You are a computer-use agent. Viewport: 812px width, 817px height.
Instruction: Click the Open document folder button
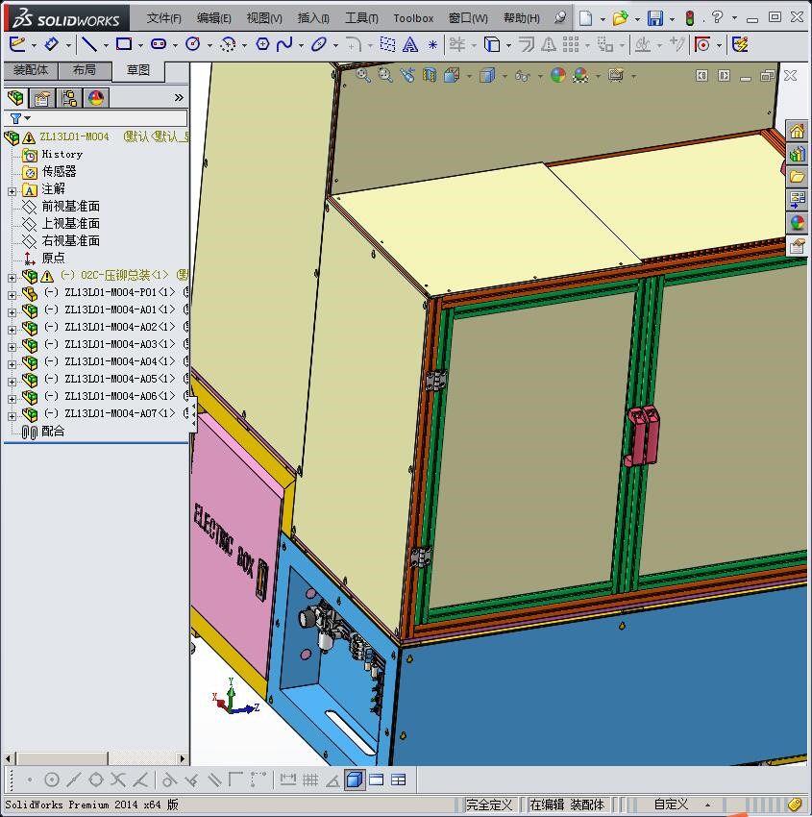coord(620,18)
